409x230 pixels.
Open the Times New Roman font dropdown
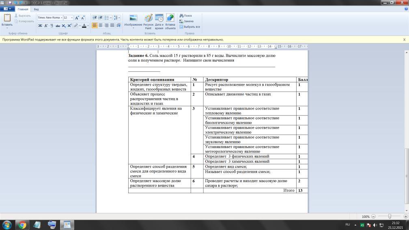click(61, 18)
